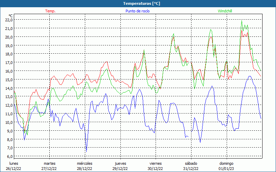Click the 'Temperaturas [°C]' chart title
The width and height of the screenshot is (276, 172).
(x=141, y=3)
